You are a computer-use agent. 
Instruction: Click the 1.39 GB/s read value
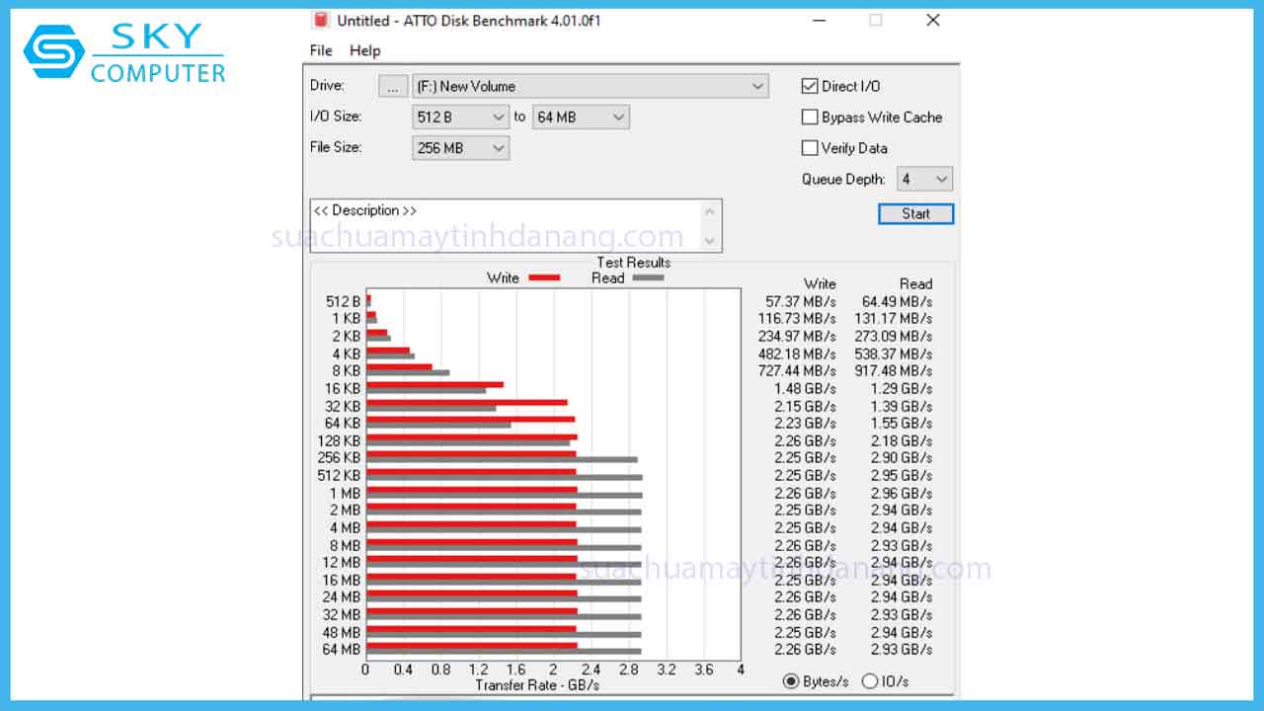[x=902, y=406]
